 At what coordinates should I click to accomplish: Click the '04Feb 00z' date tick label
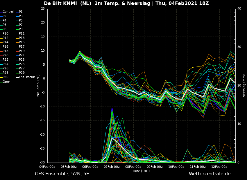click(x=47, y=167)
